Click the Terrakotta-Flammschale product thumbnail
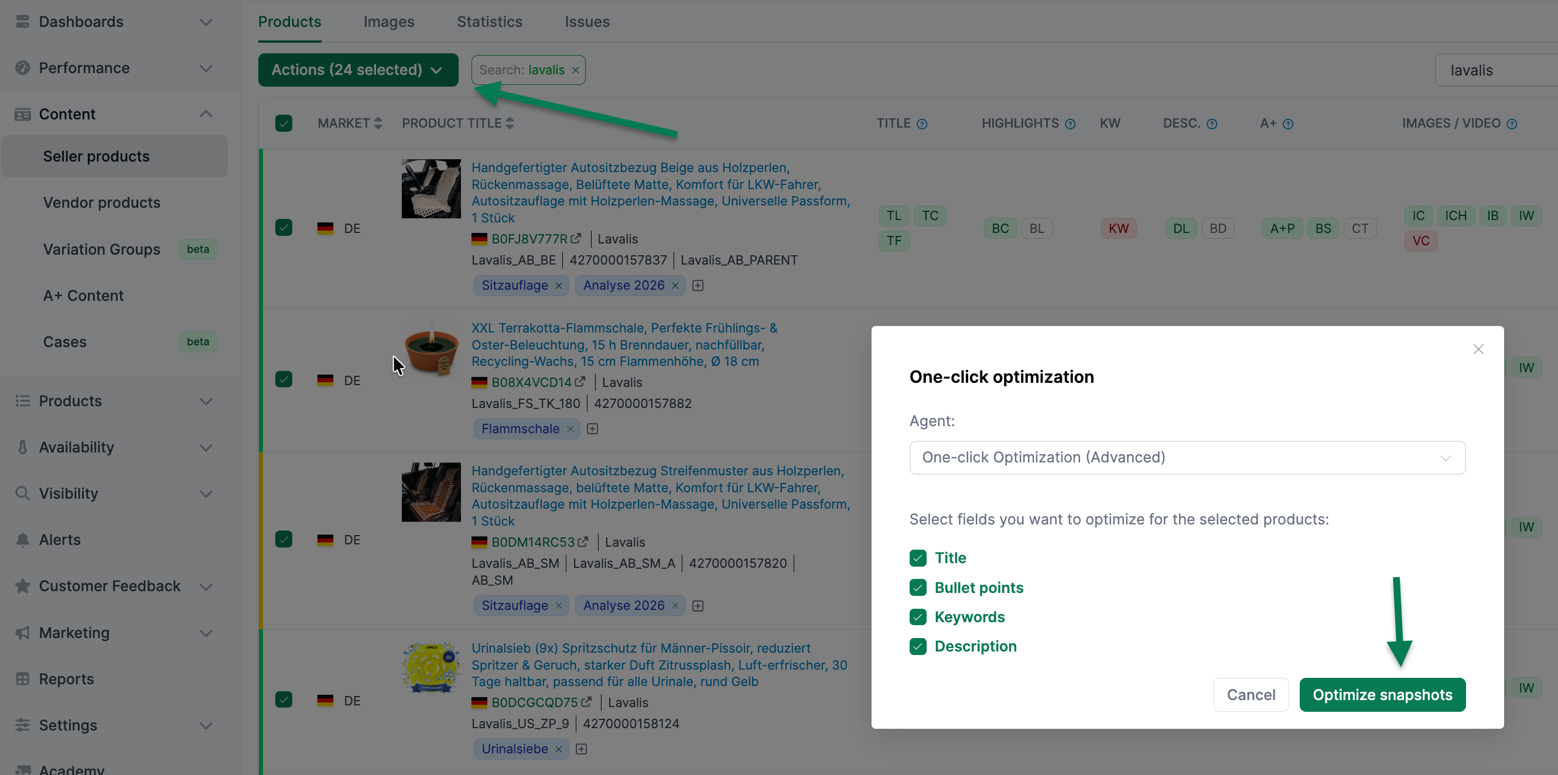The height and width of the screenshot is (775, 1558). (x=430, y=349)
